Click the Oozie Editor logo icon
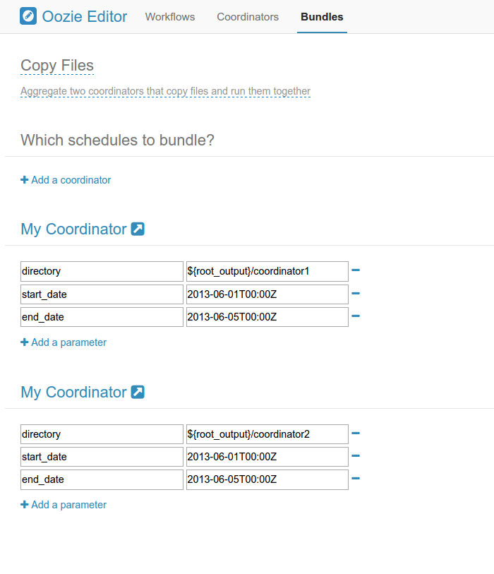The width and height of the screenshot is (494, 574). coord(28,16)
